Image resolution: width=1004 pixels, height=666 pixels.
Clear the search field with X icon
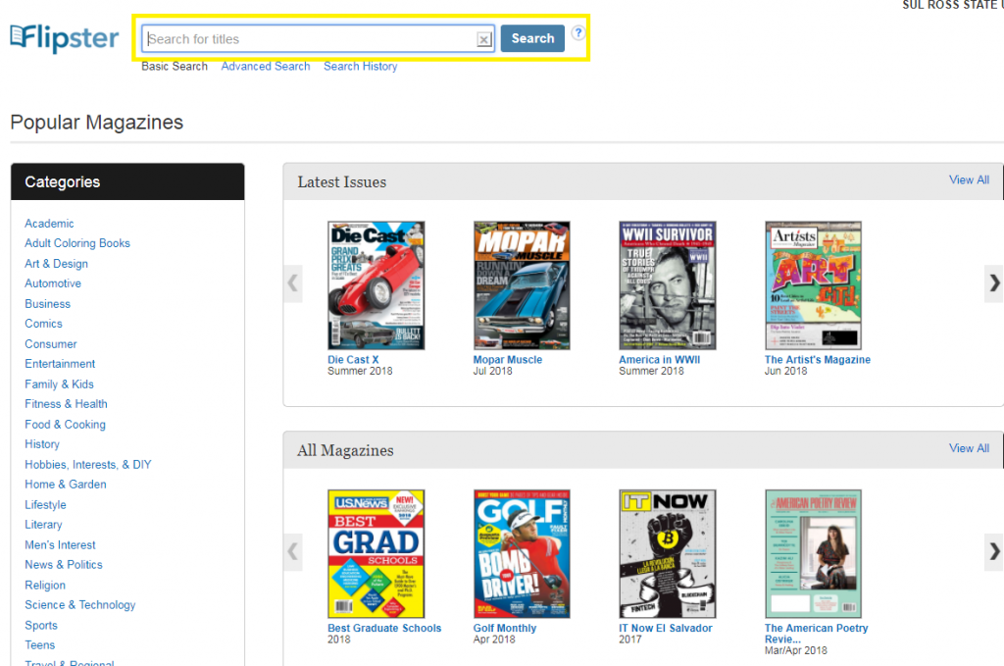484,39
